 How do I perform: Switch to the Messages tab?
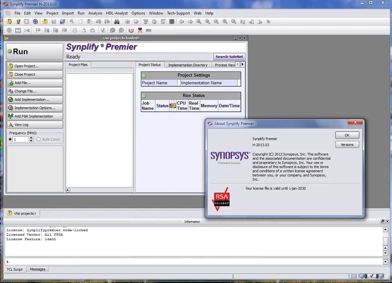(38, 269)
